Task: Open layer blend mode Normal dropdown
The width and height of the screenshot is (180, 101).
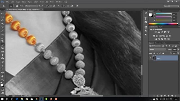Action: click(x=157, y=50)
